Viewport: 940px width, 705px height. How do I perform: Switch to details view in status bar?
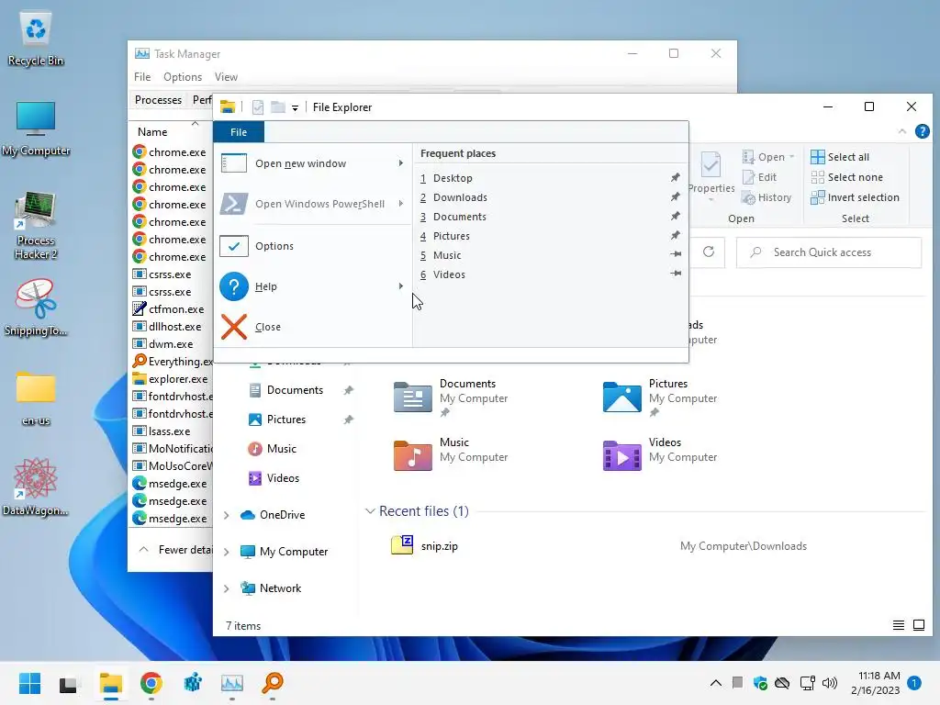pos(898,625)
